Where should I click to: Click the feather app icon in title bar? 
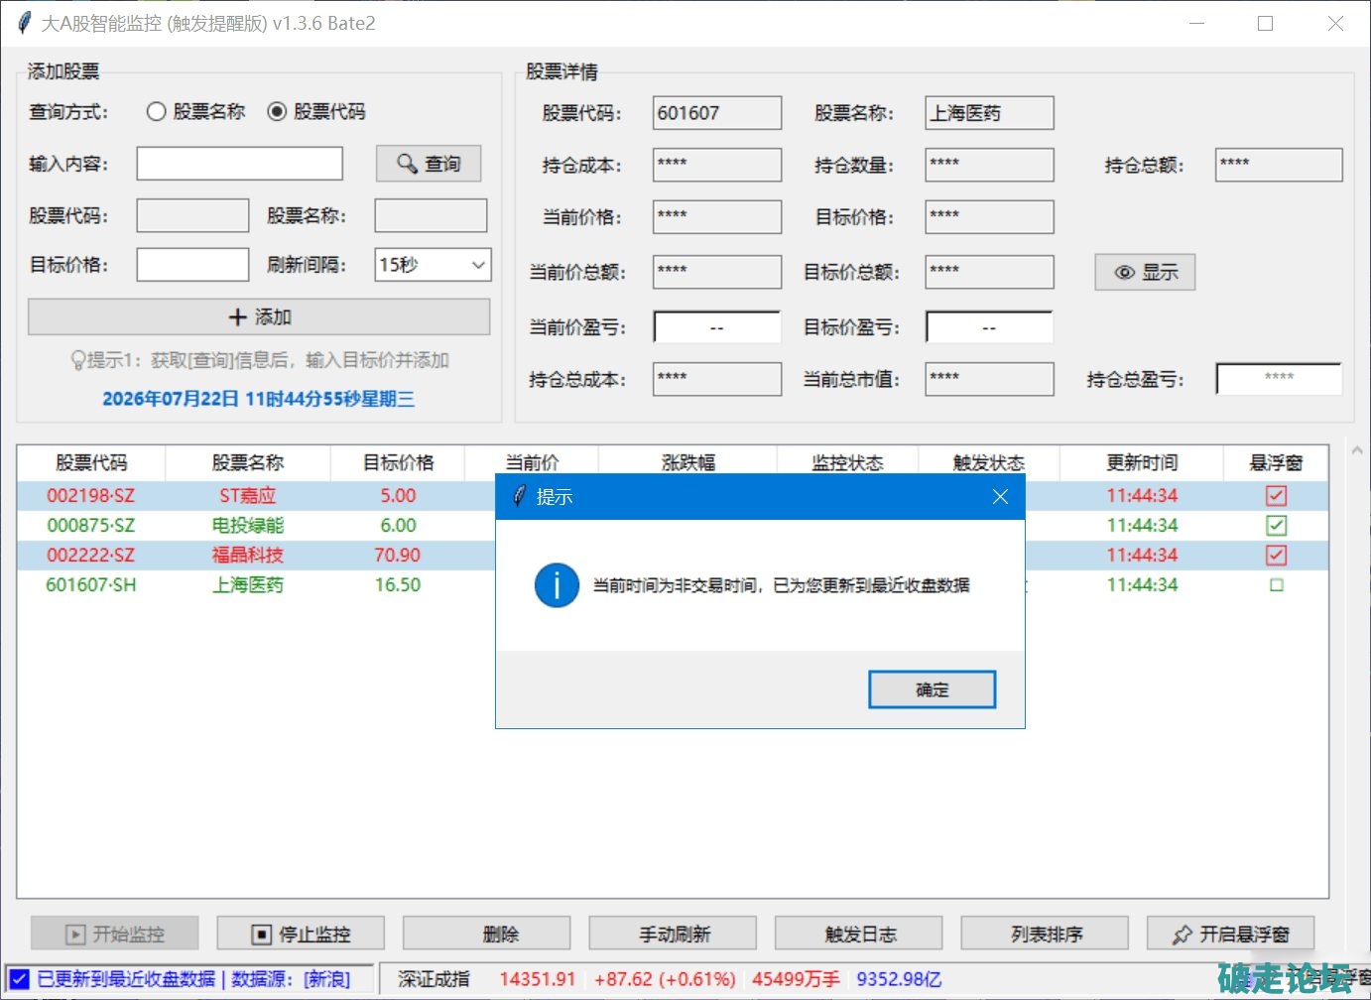click(24, 23)
